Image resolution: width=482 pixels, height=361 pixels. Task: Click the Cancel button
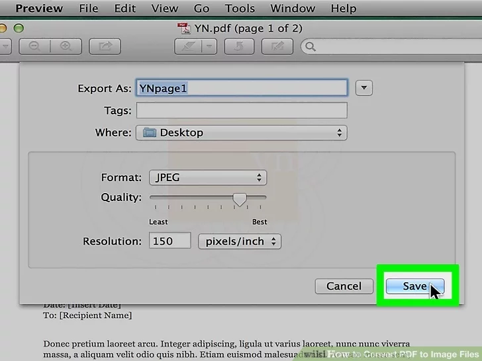[x=344, y=286]
